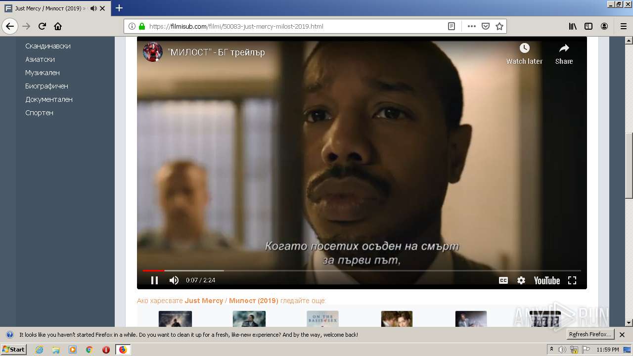This screenshot has height=356, width=633.
Task: Open the "МИЛОСТ" - БГ трейлър title link
Action: tap(216, 52)
